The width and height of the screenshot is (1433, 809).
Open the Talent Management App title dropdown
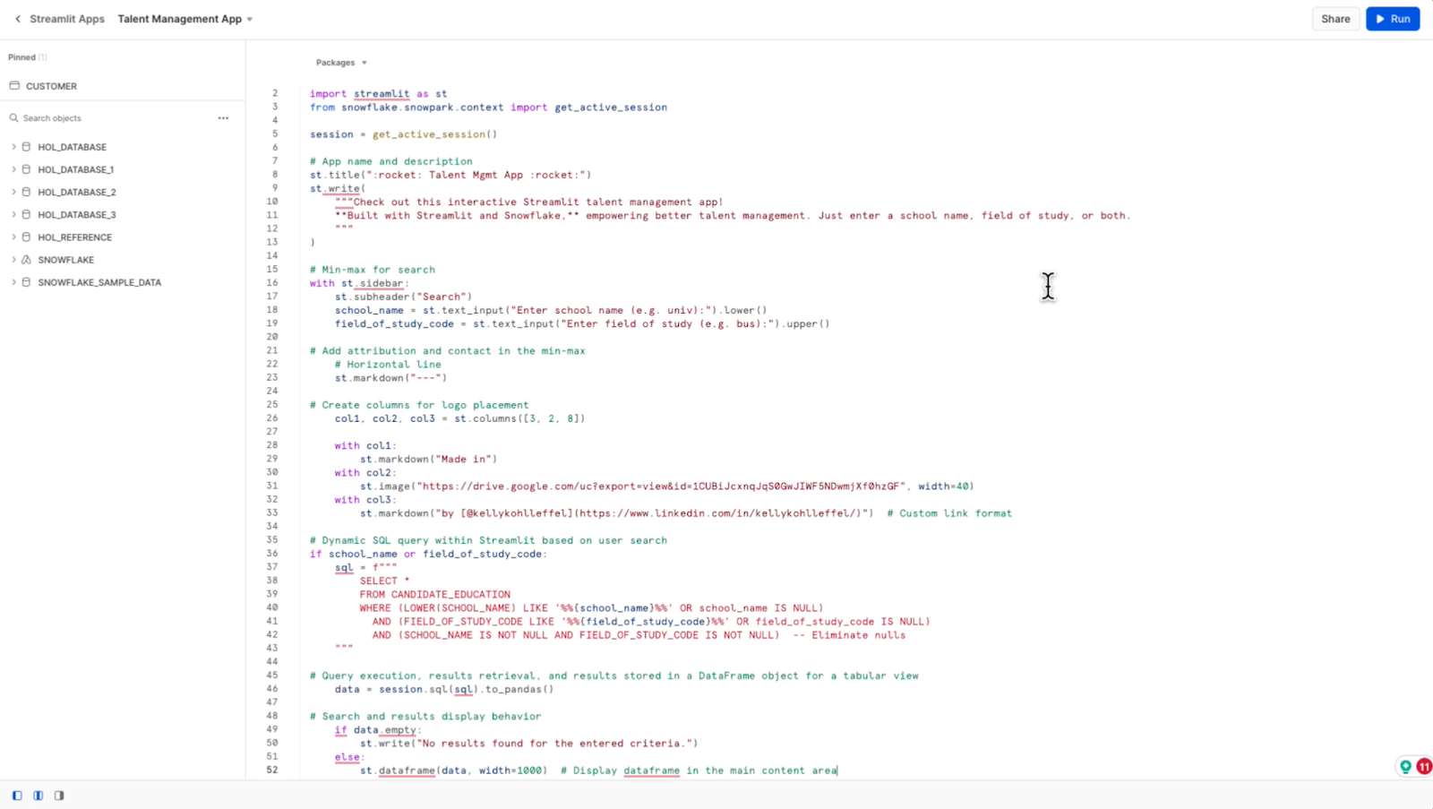(185, 19)
